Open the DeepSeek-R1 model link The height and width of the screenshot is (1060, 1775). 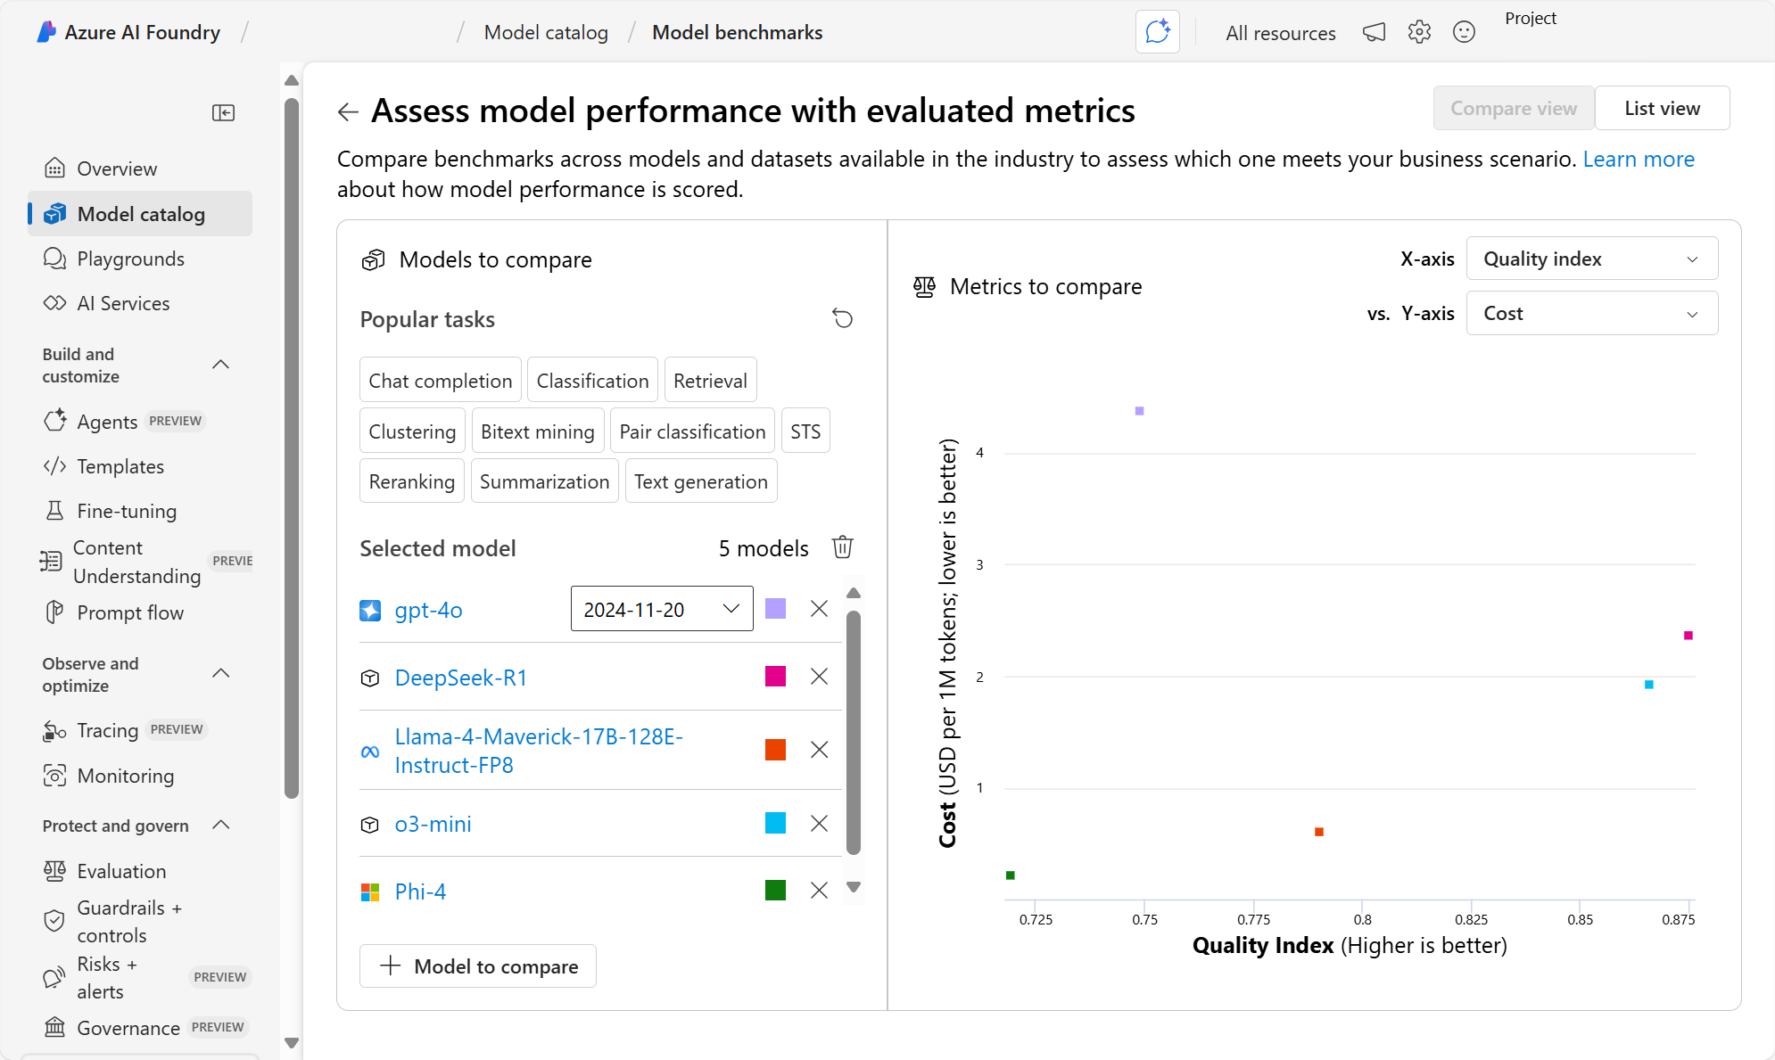click(461, 678)
